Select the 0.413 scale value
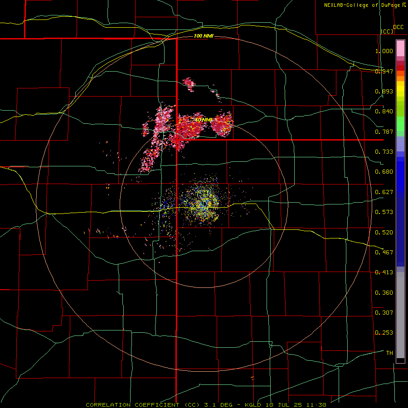408x408 pixels. [384, 272]
